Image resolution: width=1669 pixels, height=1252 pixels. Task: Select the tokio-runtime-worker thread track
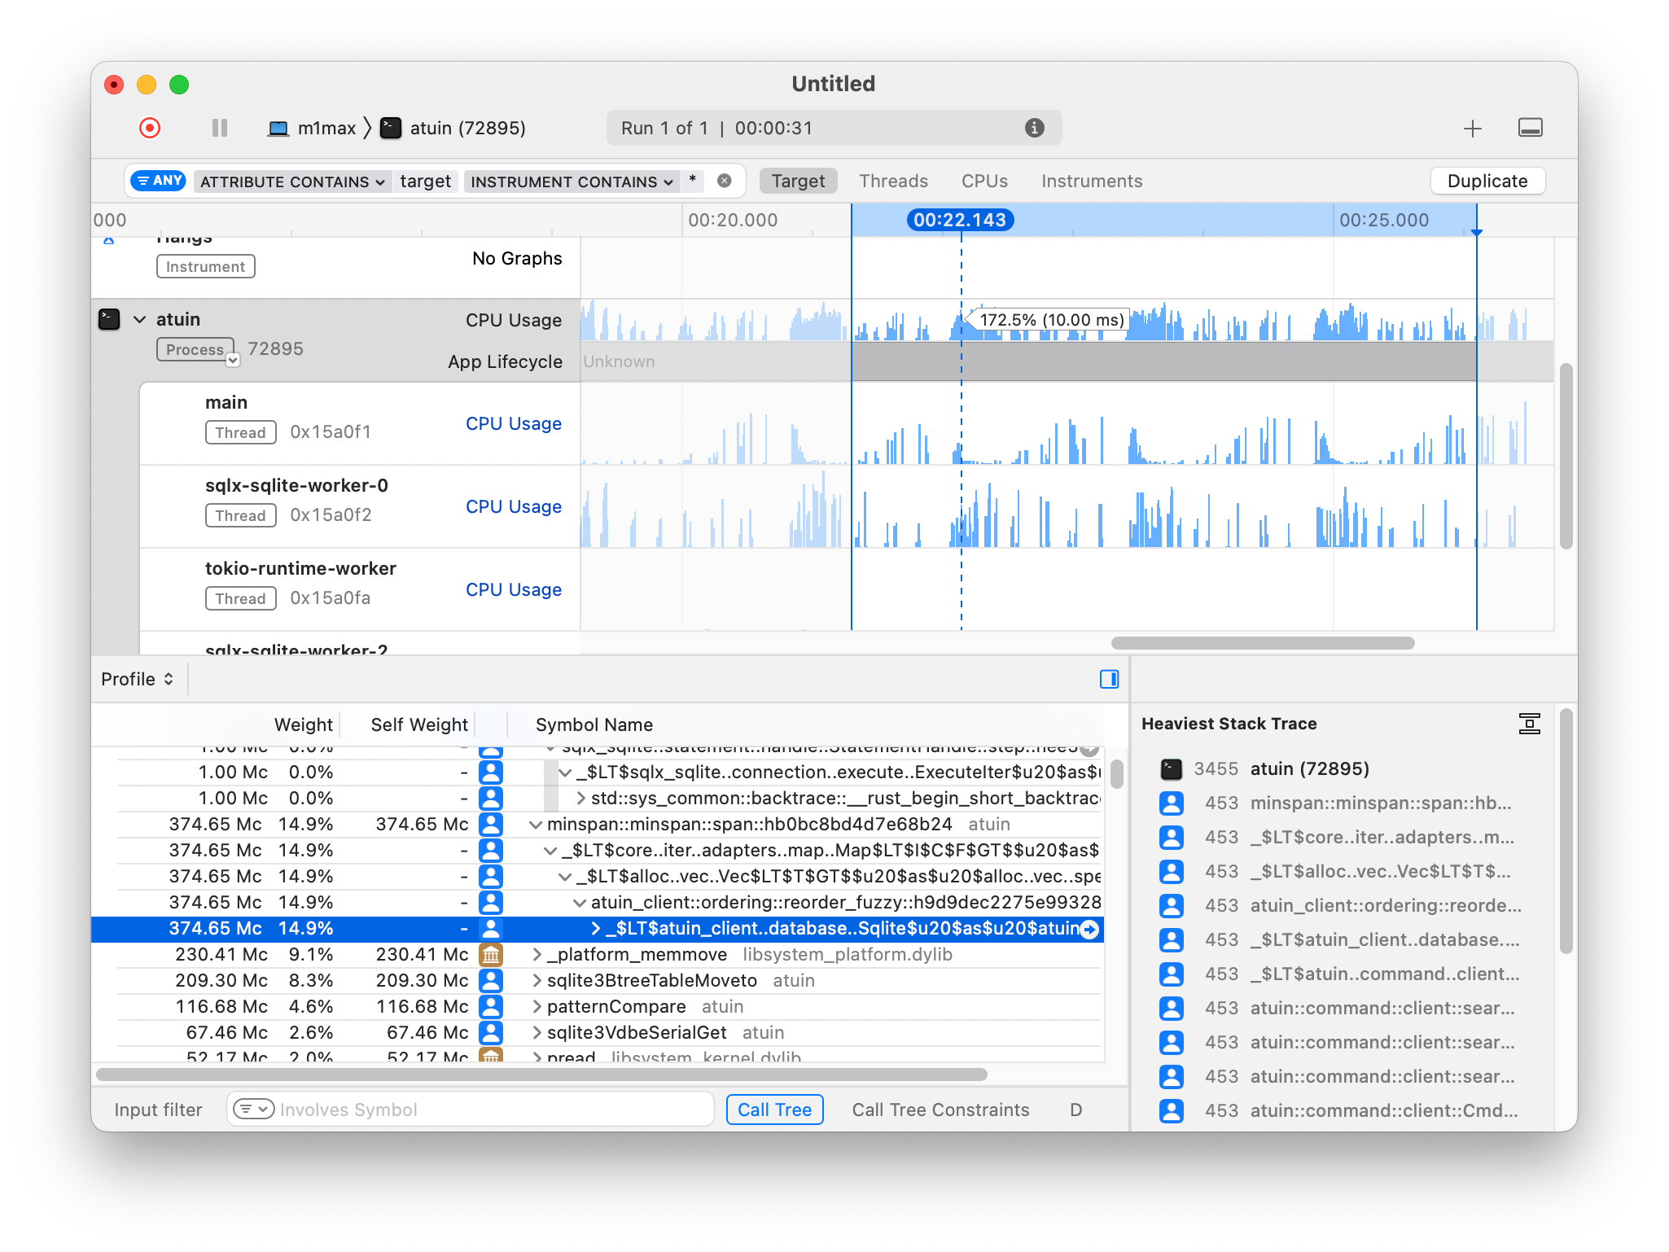(x=359, y=589)
